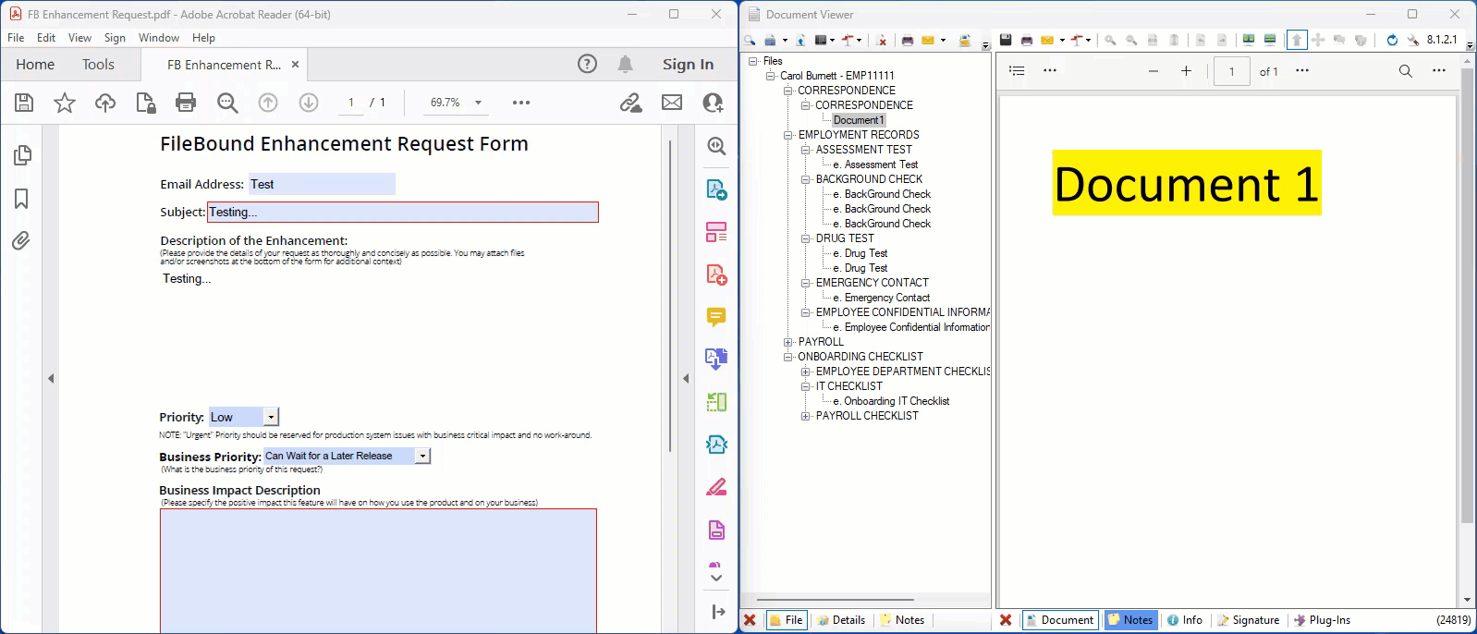Viewport: 1477px width, 634px height.
Task: Open the Details tab under the file tree
Action: click(841, 620)
